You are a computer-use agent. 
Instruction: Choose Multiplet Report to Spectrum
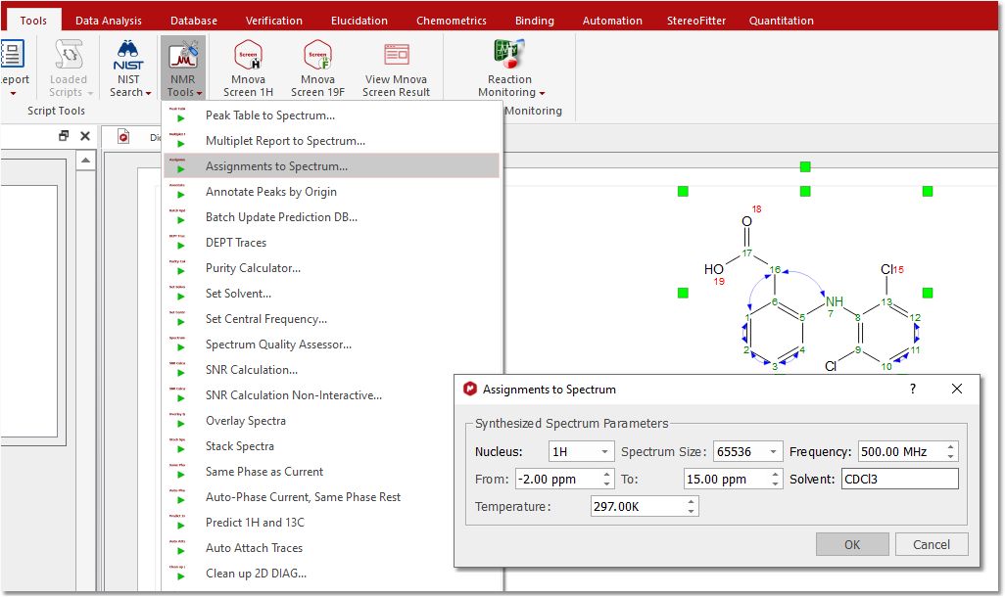[x=331, y=141]
